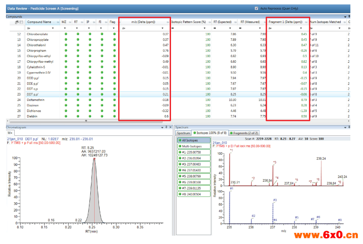Sort by the RT (Measured) column header
Image resolution: width=363 pixels, height=244 pixels.
[x=250, y=22]
